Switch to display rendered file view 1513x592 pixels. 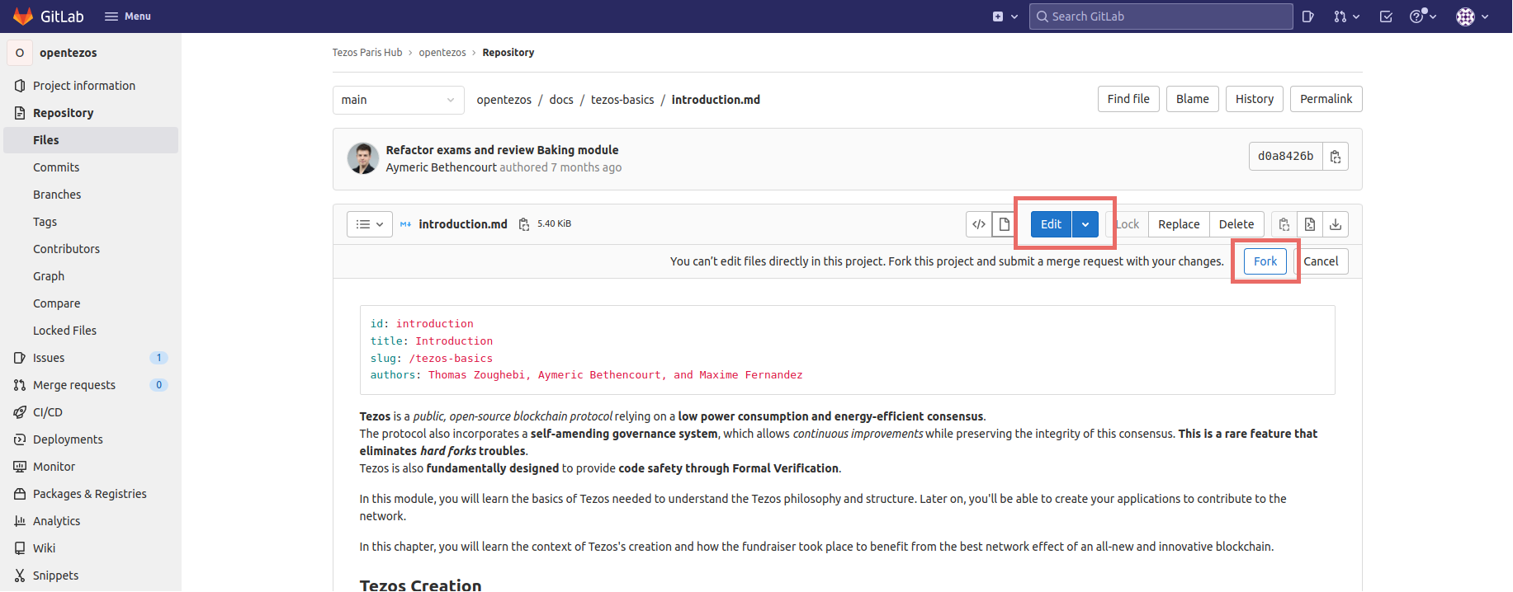click(1004, 224)
